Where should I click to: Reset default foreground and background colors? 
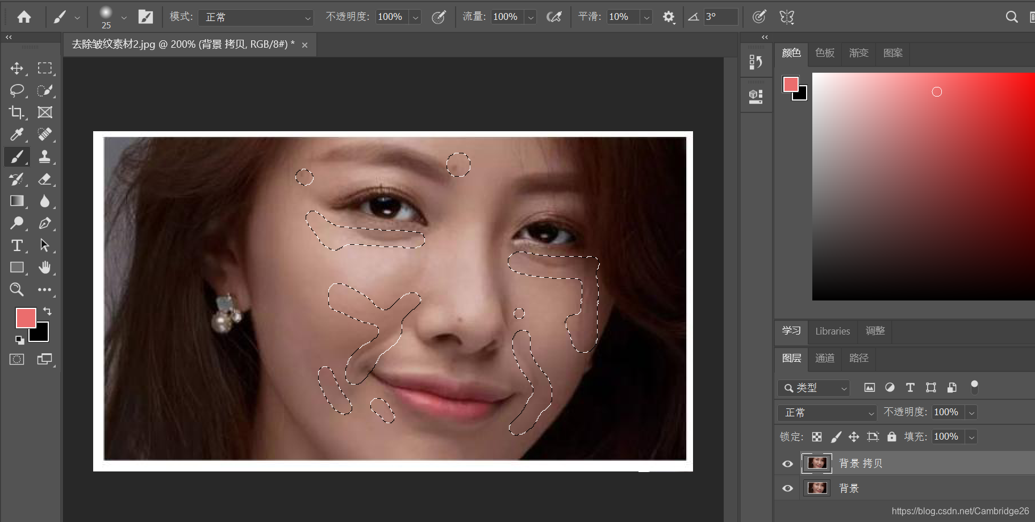20,340
